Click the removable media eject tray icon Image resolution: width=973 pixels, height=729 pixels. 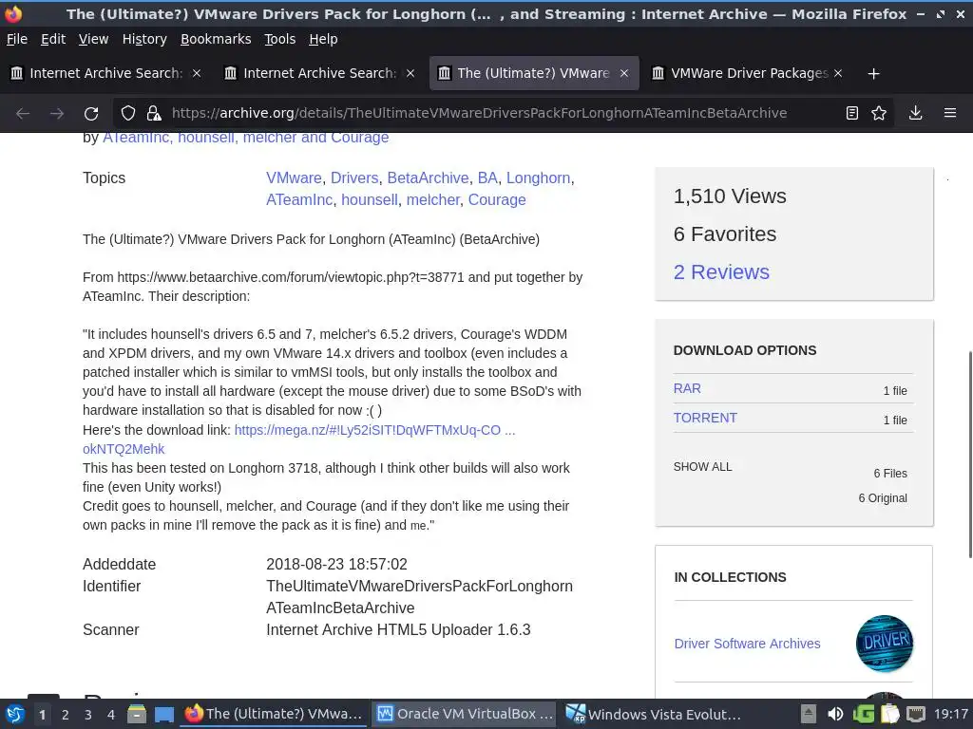(808, 714)
